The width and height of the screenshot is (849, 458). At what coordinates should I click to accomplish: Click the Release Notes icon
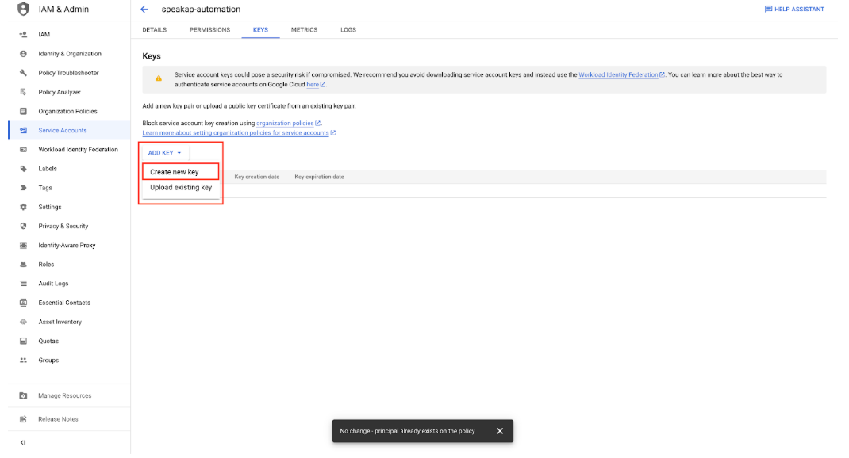click(x=23, y=419)
